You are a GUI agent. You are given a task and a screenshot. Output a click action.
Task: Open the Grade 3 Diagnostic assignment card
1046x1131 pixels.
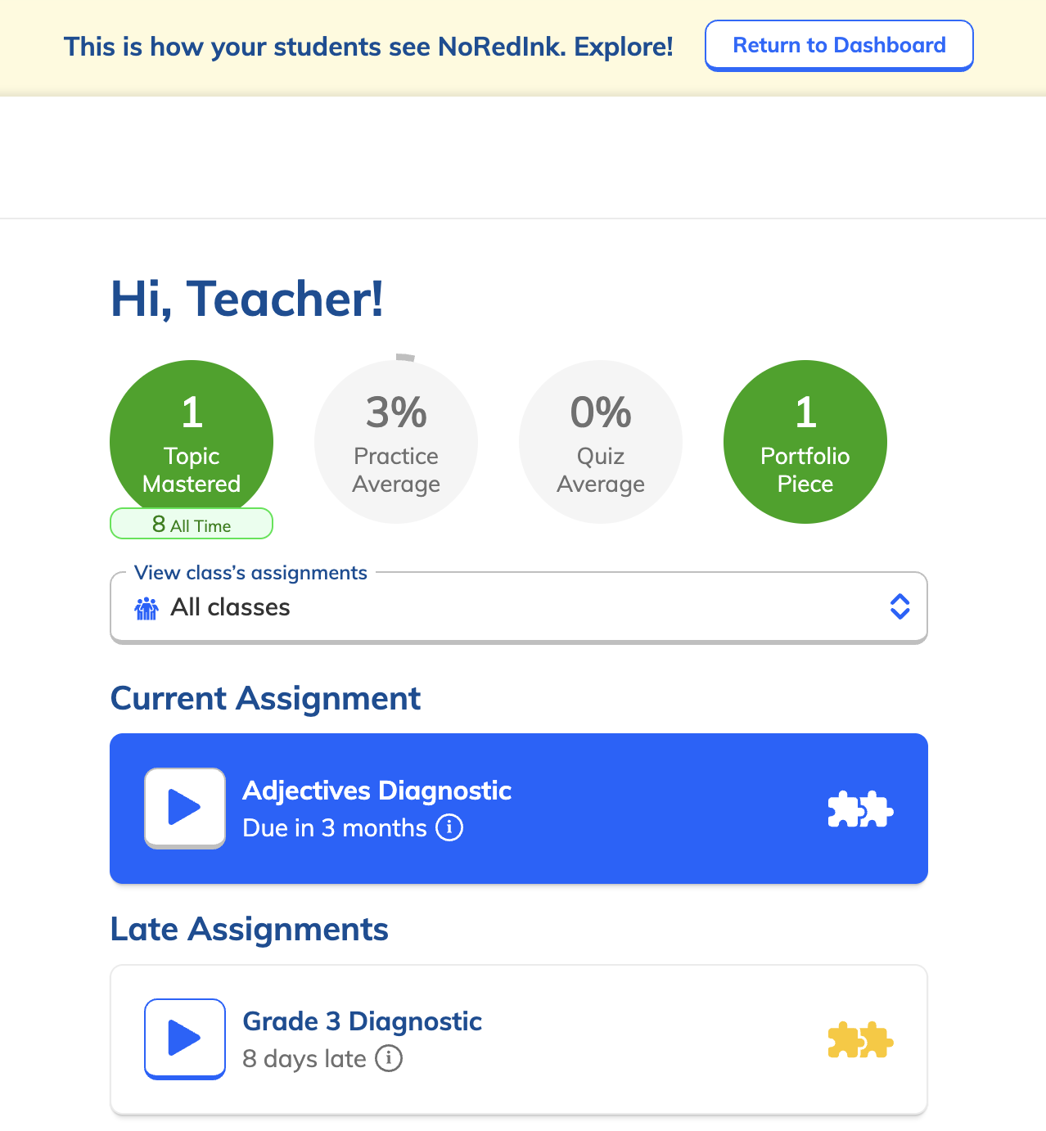(x=518, y=1039)
